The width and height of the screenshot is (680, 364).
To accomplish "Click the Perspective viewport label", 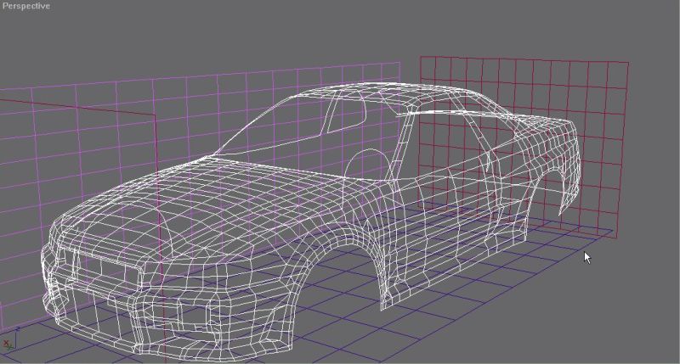I will click(26, 6).
